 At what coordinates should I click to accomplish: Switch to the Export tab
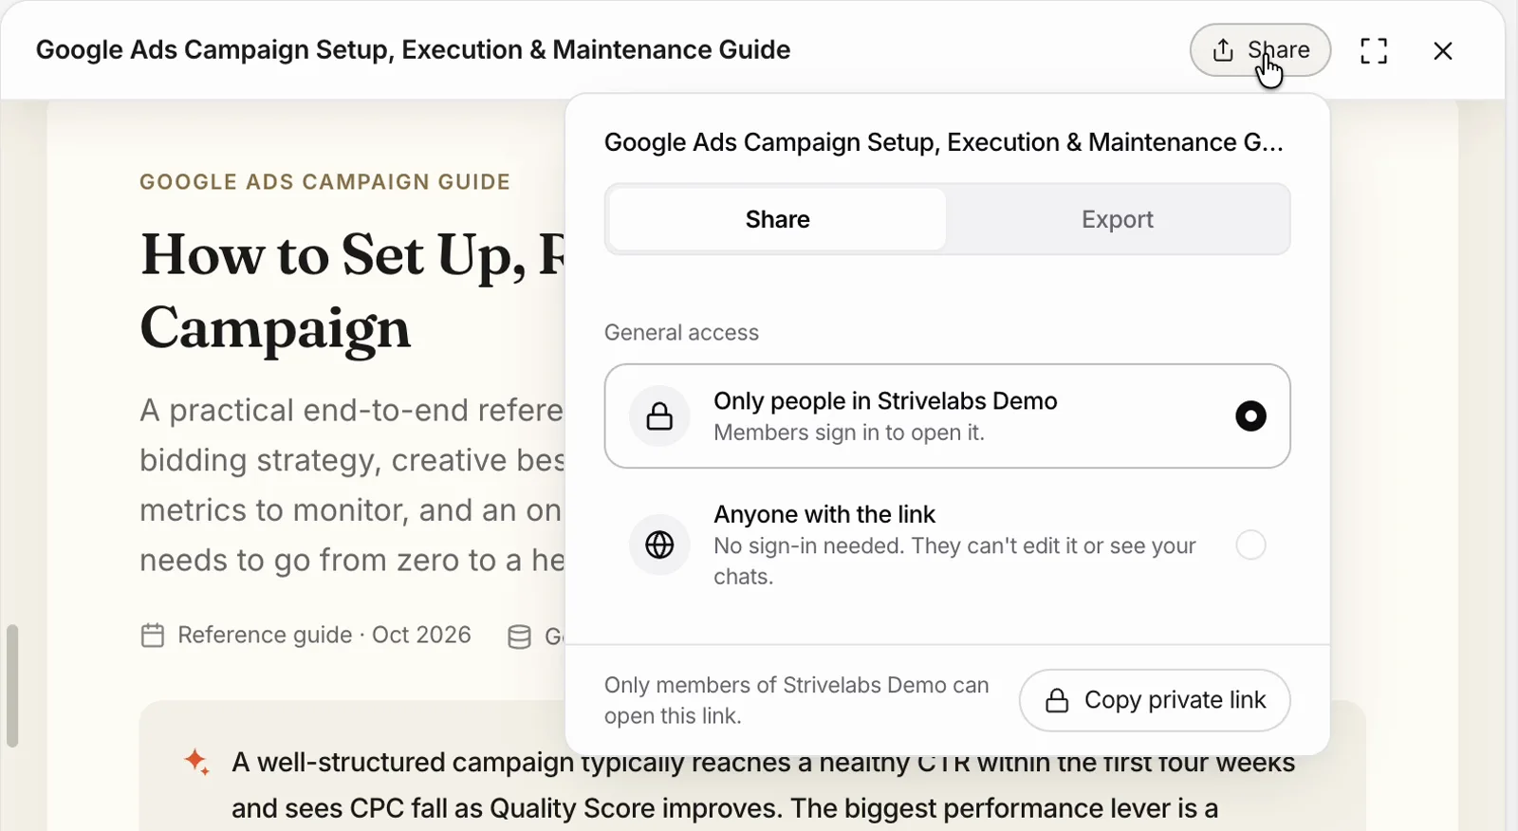(1118, 219)
